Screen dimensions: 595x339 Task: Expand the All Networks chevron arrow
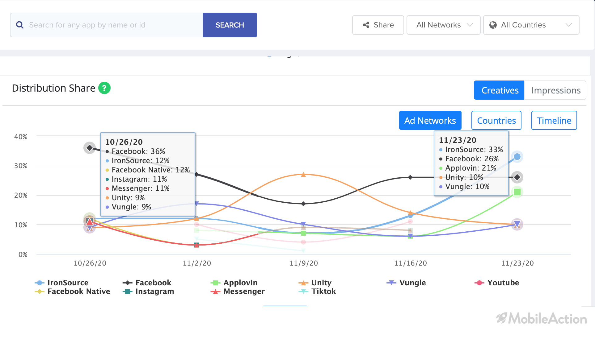[x=470, y=25]
